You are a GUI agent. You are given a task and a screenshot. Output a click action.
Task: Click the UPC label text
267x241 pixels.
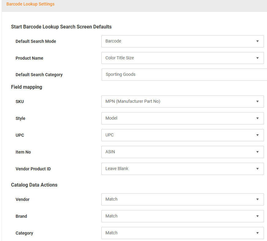20,135
